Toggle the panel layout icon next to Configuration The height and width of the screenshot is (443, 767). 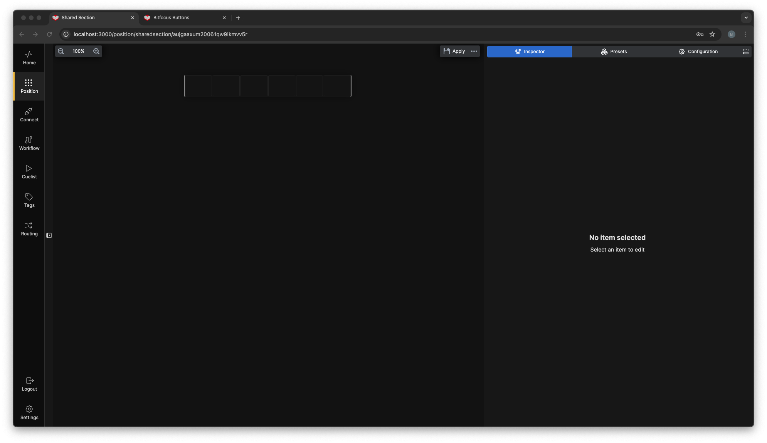tap(746, 52)
